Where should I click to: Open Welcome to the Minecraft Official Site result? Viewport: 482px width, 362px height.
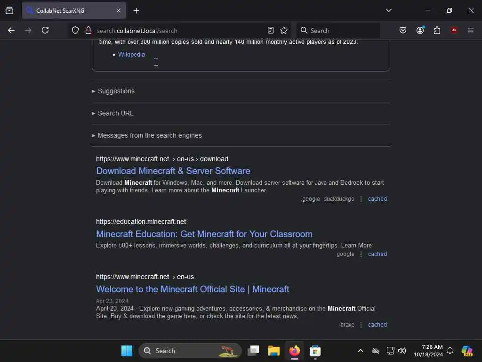(x=193, y=289)
